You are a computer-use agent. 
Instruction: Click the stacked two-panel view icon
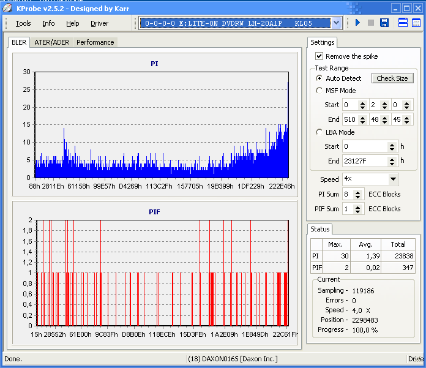coord(403,23)
